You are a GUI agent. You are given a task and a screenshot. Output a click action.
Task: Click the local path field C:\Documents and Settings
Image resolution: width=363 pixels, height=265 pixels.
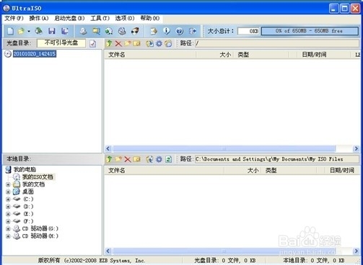(276, 159)
